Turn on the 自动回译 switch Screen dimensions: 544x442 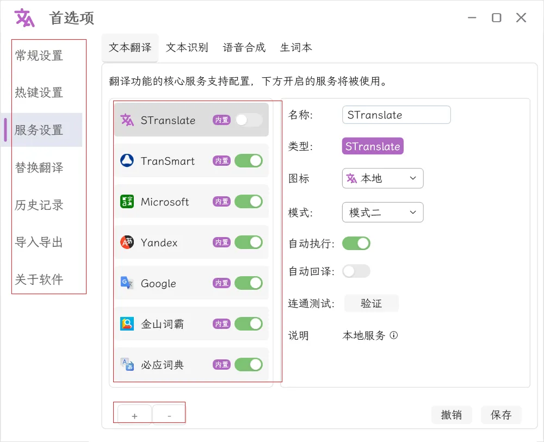(356, 271)
